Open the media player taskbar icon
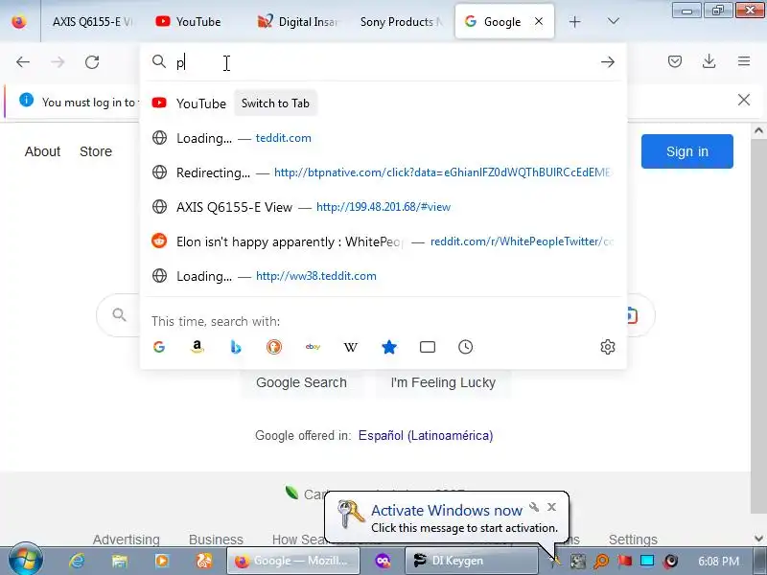 click(x=162, y=561)
